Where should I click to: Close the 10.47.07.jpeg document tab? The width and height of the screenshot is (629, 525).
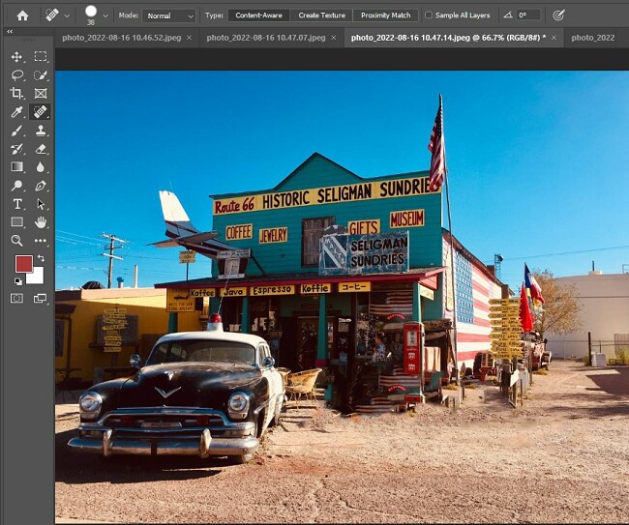334,38
